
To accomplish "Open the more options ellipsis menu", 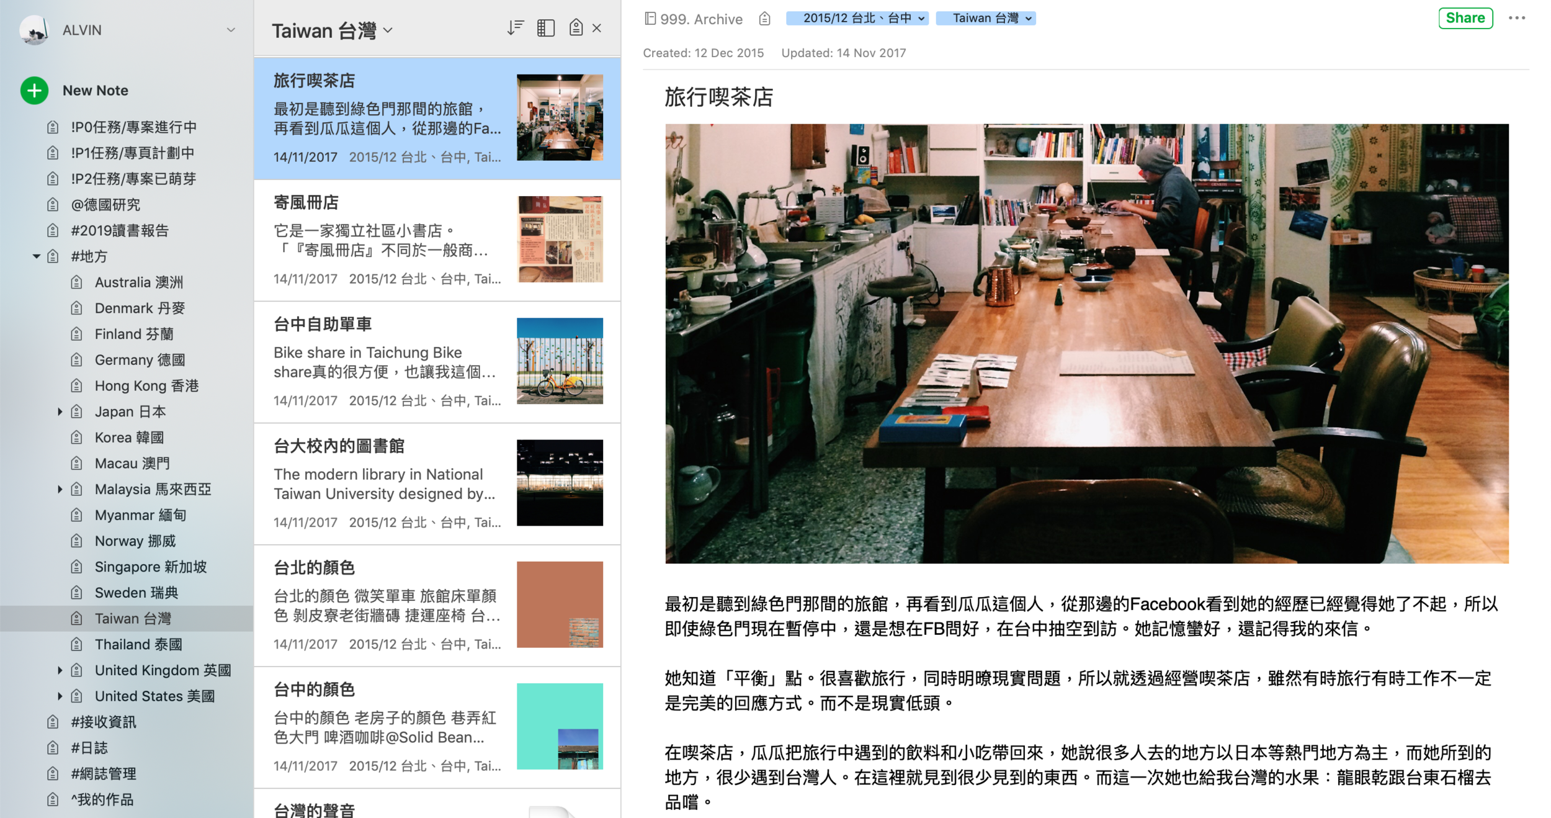I will tap(1517, 18).
